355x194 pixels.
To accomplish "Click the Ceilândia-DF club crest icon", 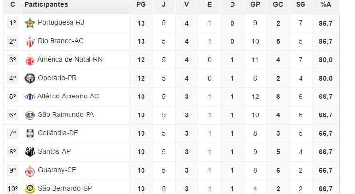I will [30, 133].
